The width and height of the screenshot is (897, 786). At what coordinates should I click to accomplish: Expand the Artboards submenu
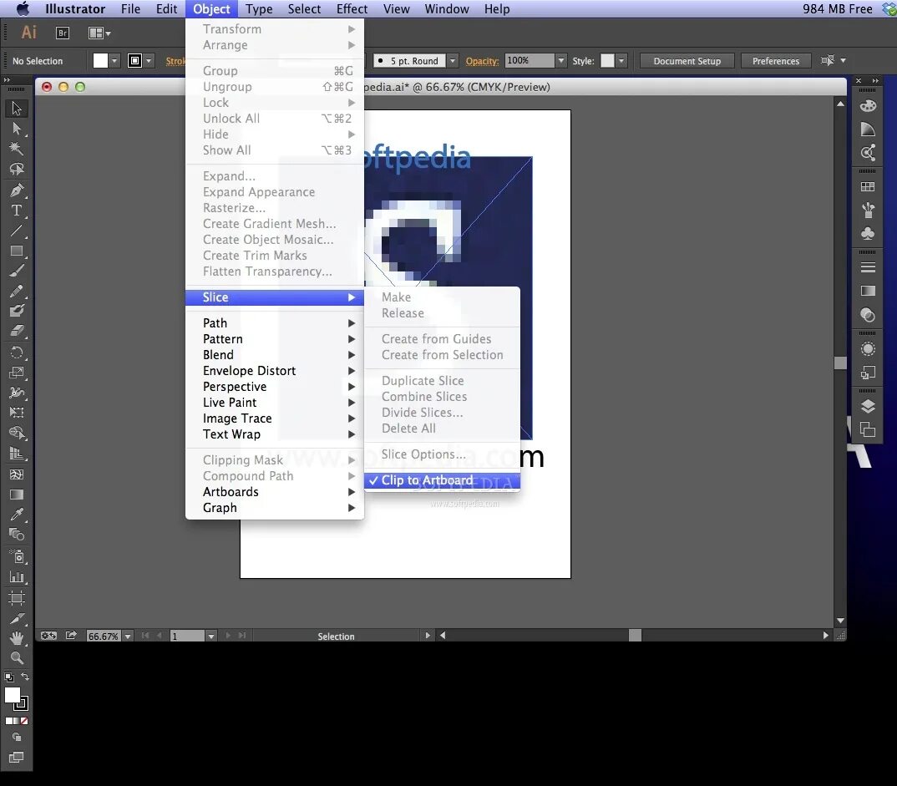[275, 492]
